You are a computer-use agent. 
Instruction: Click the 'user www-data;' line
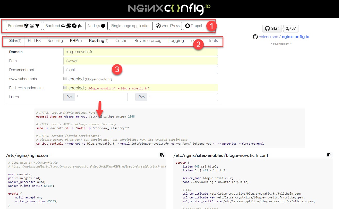tap(20, 174)
